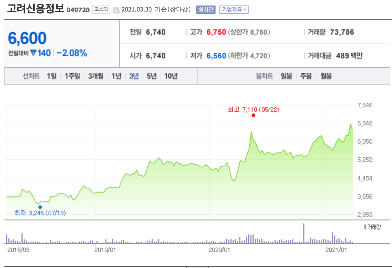The width and height of the screenshot is (392, 268).
Task: Switch to 일봉 candle chart
Action: click(286, 76)
